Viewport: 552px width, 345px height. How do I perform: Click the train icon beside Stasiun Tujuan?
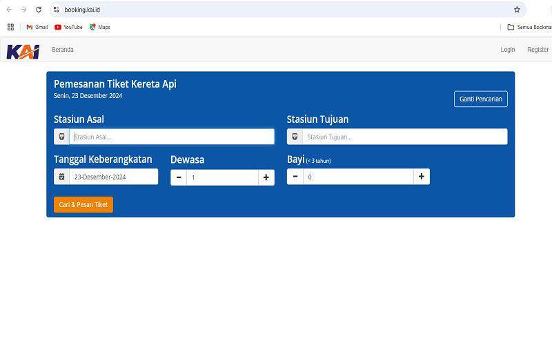[295, 137]
